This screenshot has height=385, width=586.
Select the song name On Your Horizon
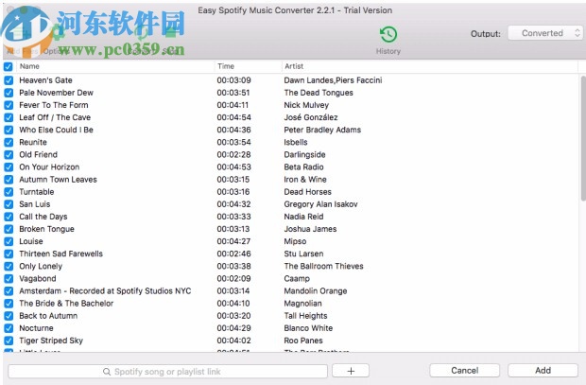pyautogui.click(x=49, y=166)
